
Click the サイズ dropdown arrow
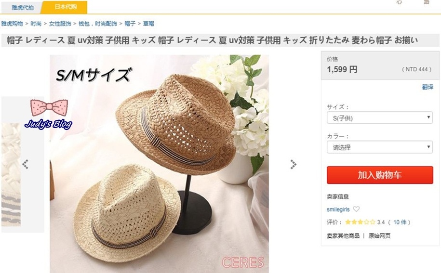[428, 117]
